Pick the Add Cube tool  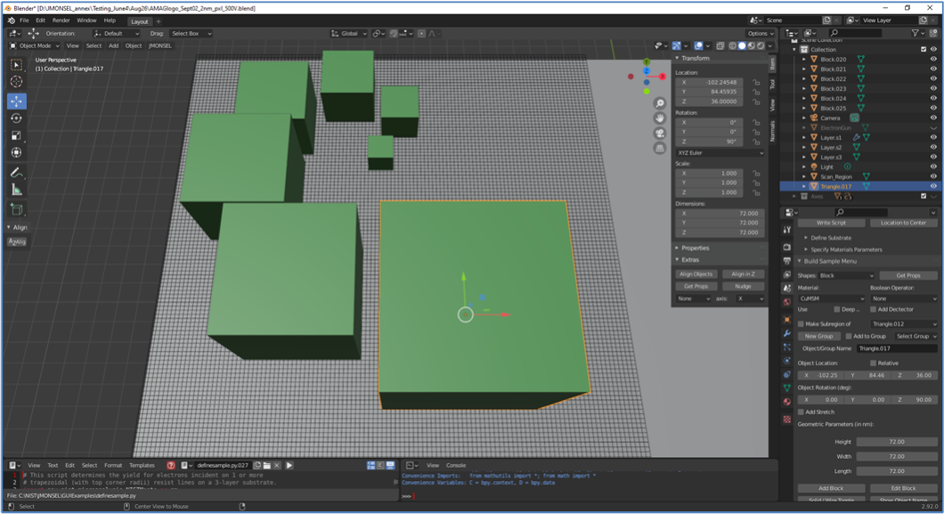click(x=16, y=209)
